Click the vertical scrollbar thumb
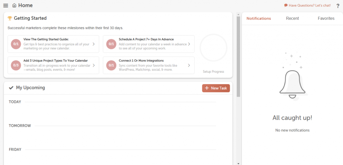The width and height of the screenshot is (343, 165). [x=238, y=57]
